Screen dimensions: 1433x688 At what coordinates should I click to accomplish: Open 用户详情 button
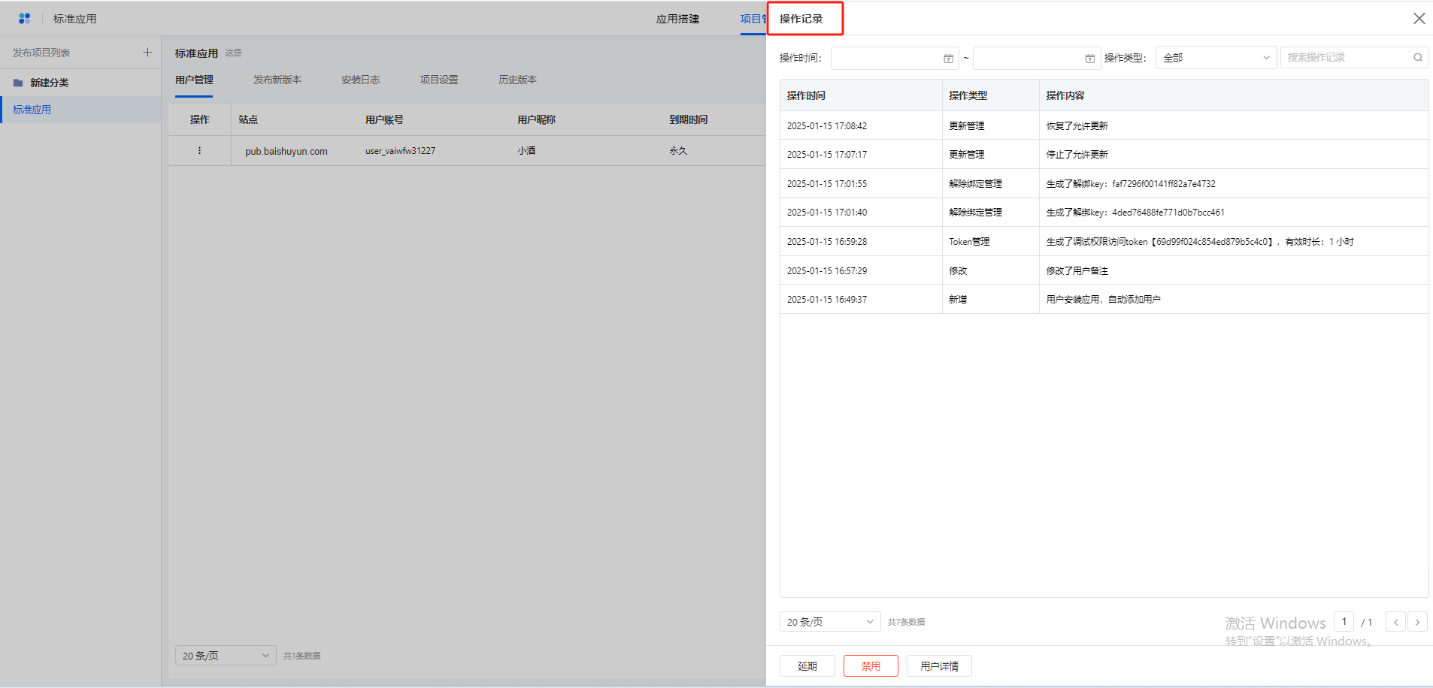(x=939, y=666)
